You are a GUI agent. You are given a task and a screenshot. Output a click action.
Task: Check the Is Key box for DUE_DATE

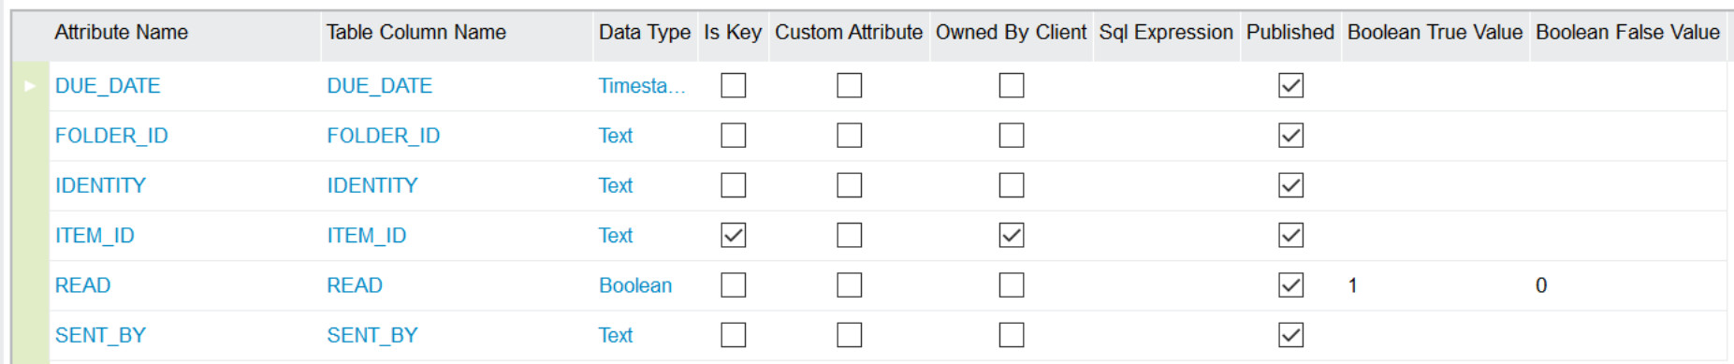coord(734,86)
